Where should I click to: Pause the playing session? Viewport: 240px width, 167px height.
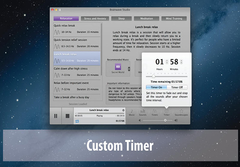56,116
